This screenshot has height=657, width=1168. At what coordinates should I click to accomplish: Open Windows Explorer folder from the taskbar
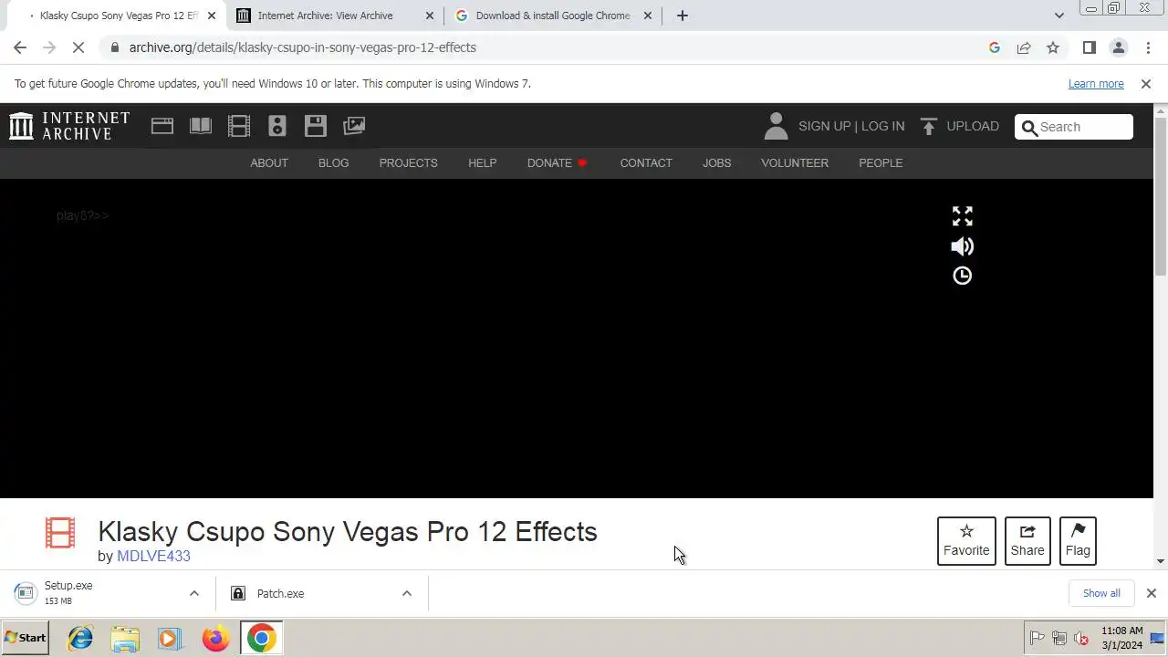125,638
